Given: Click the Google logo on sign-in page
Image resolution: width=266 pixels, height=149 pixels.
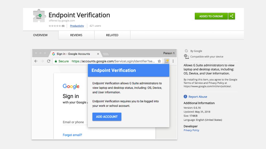Looking at the screenshot, I should pyautogui.click(x=71, y=86).
